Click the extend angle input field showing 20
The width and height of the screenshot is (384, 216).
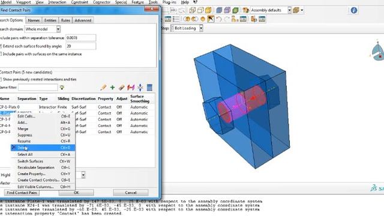[81, 46]
